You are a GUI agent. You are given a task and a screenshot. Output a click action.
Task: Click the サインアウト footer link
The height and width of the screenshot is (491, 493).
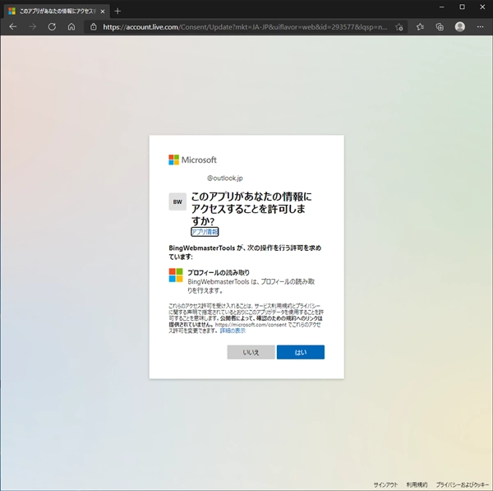386,484
